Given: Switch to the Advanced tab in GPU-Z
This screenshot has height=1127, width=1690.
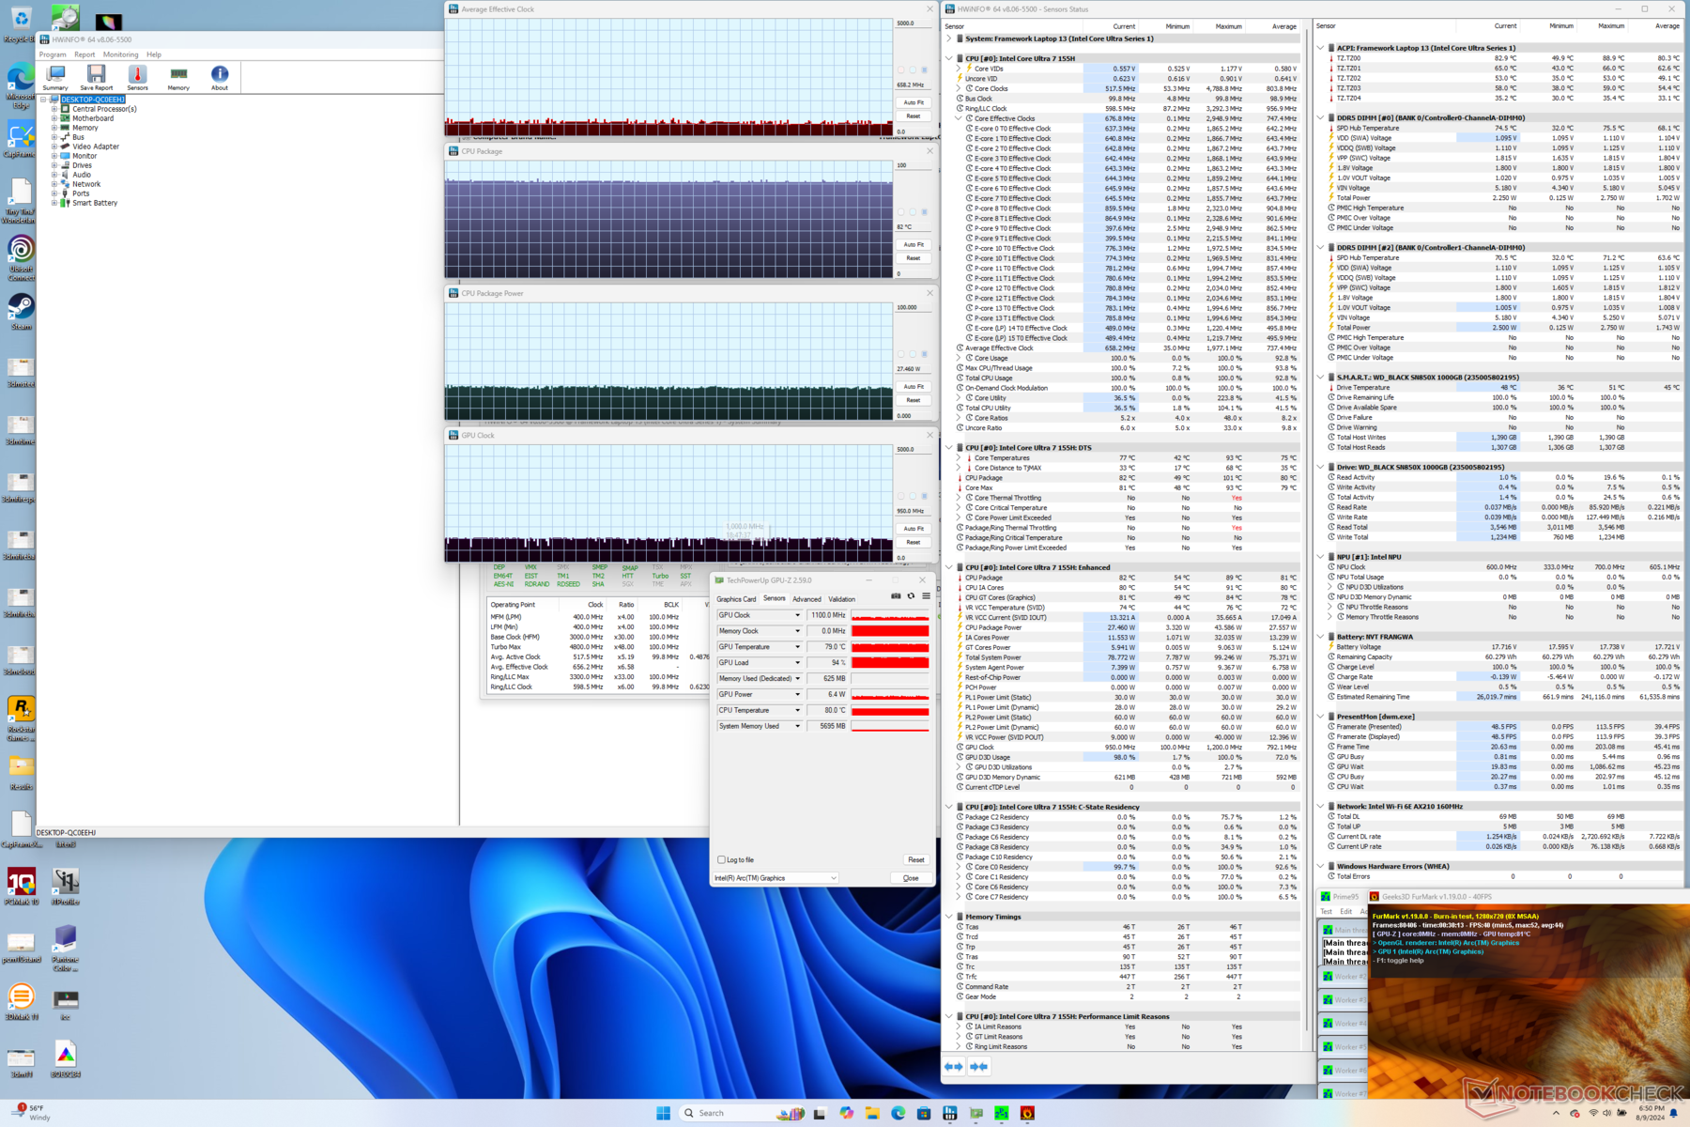Looking at the screenshot, I should [x=807, y=599].
